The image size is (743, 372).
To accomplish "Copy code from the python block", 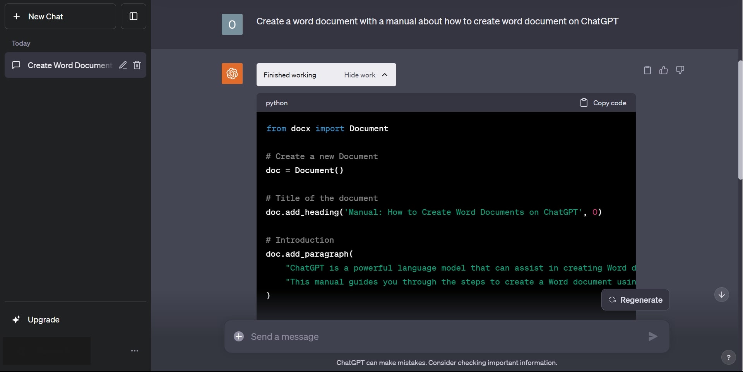I will click(603, 103).
